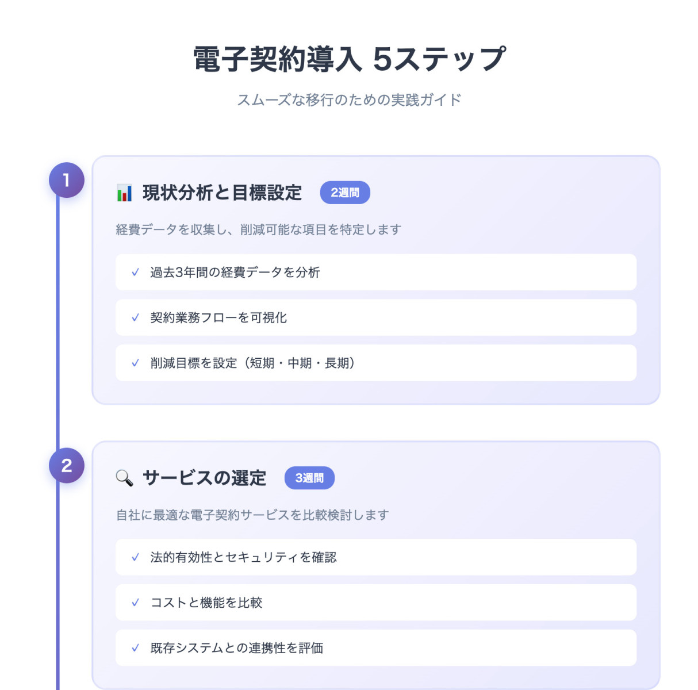Click the step 1 number circle
The height and width of the screenshot is (690, 698).
pos(67,180)
